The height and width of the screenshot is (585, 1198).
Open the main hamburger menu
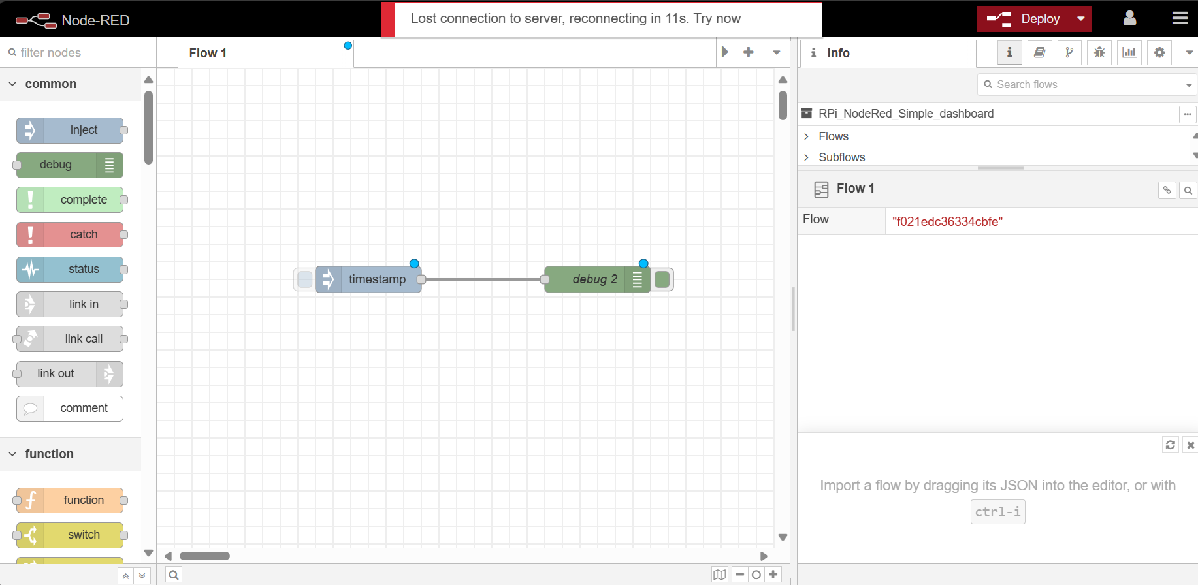point(1180,18)
